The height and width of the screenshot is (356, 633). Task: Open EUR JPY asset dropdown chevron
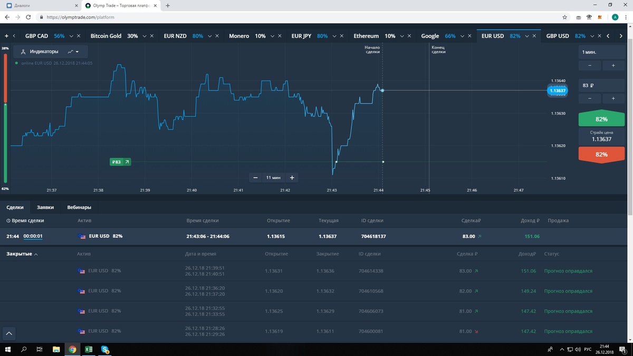tap(334, 36)
